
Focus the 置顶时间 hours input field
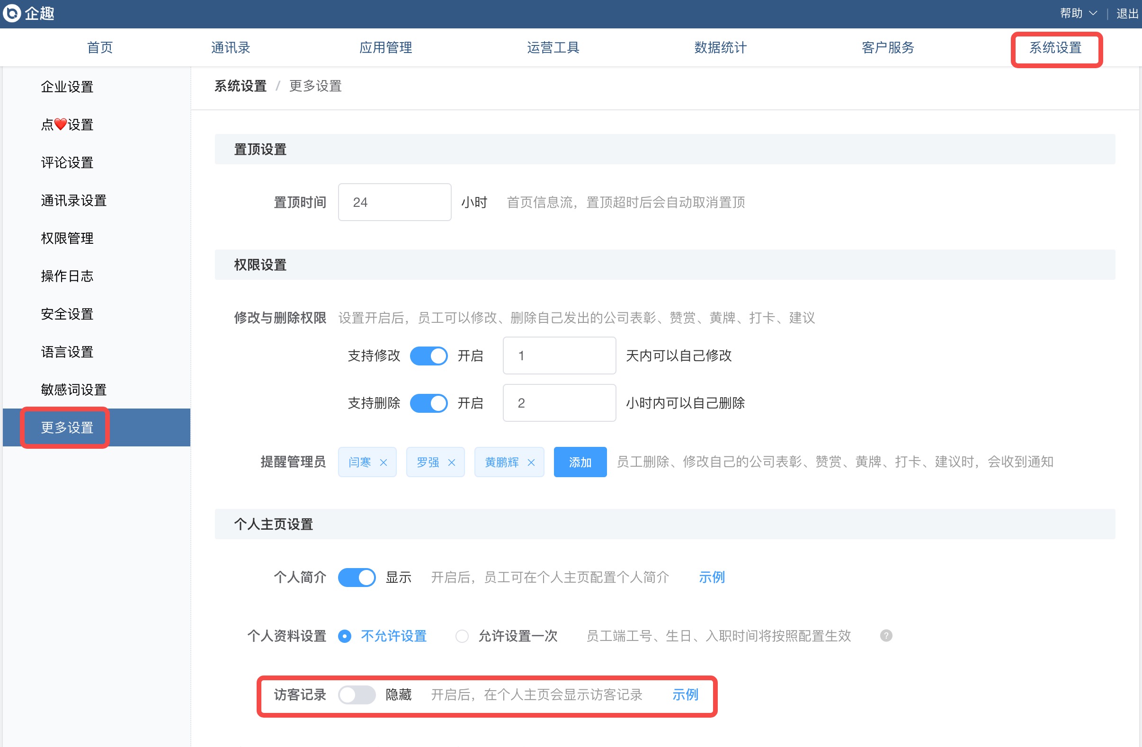pos(394,202)
